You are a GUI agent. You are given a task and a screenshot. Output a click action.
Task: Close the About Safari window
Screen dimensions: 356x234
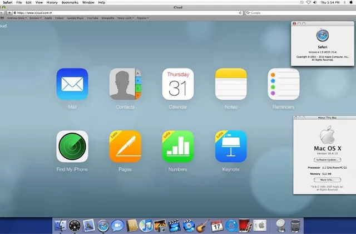click(294, 23)
